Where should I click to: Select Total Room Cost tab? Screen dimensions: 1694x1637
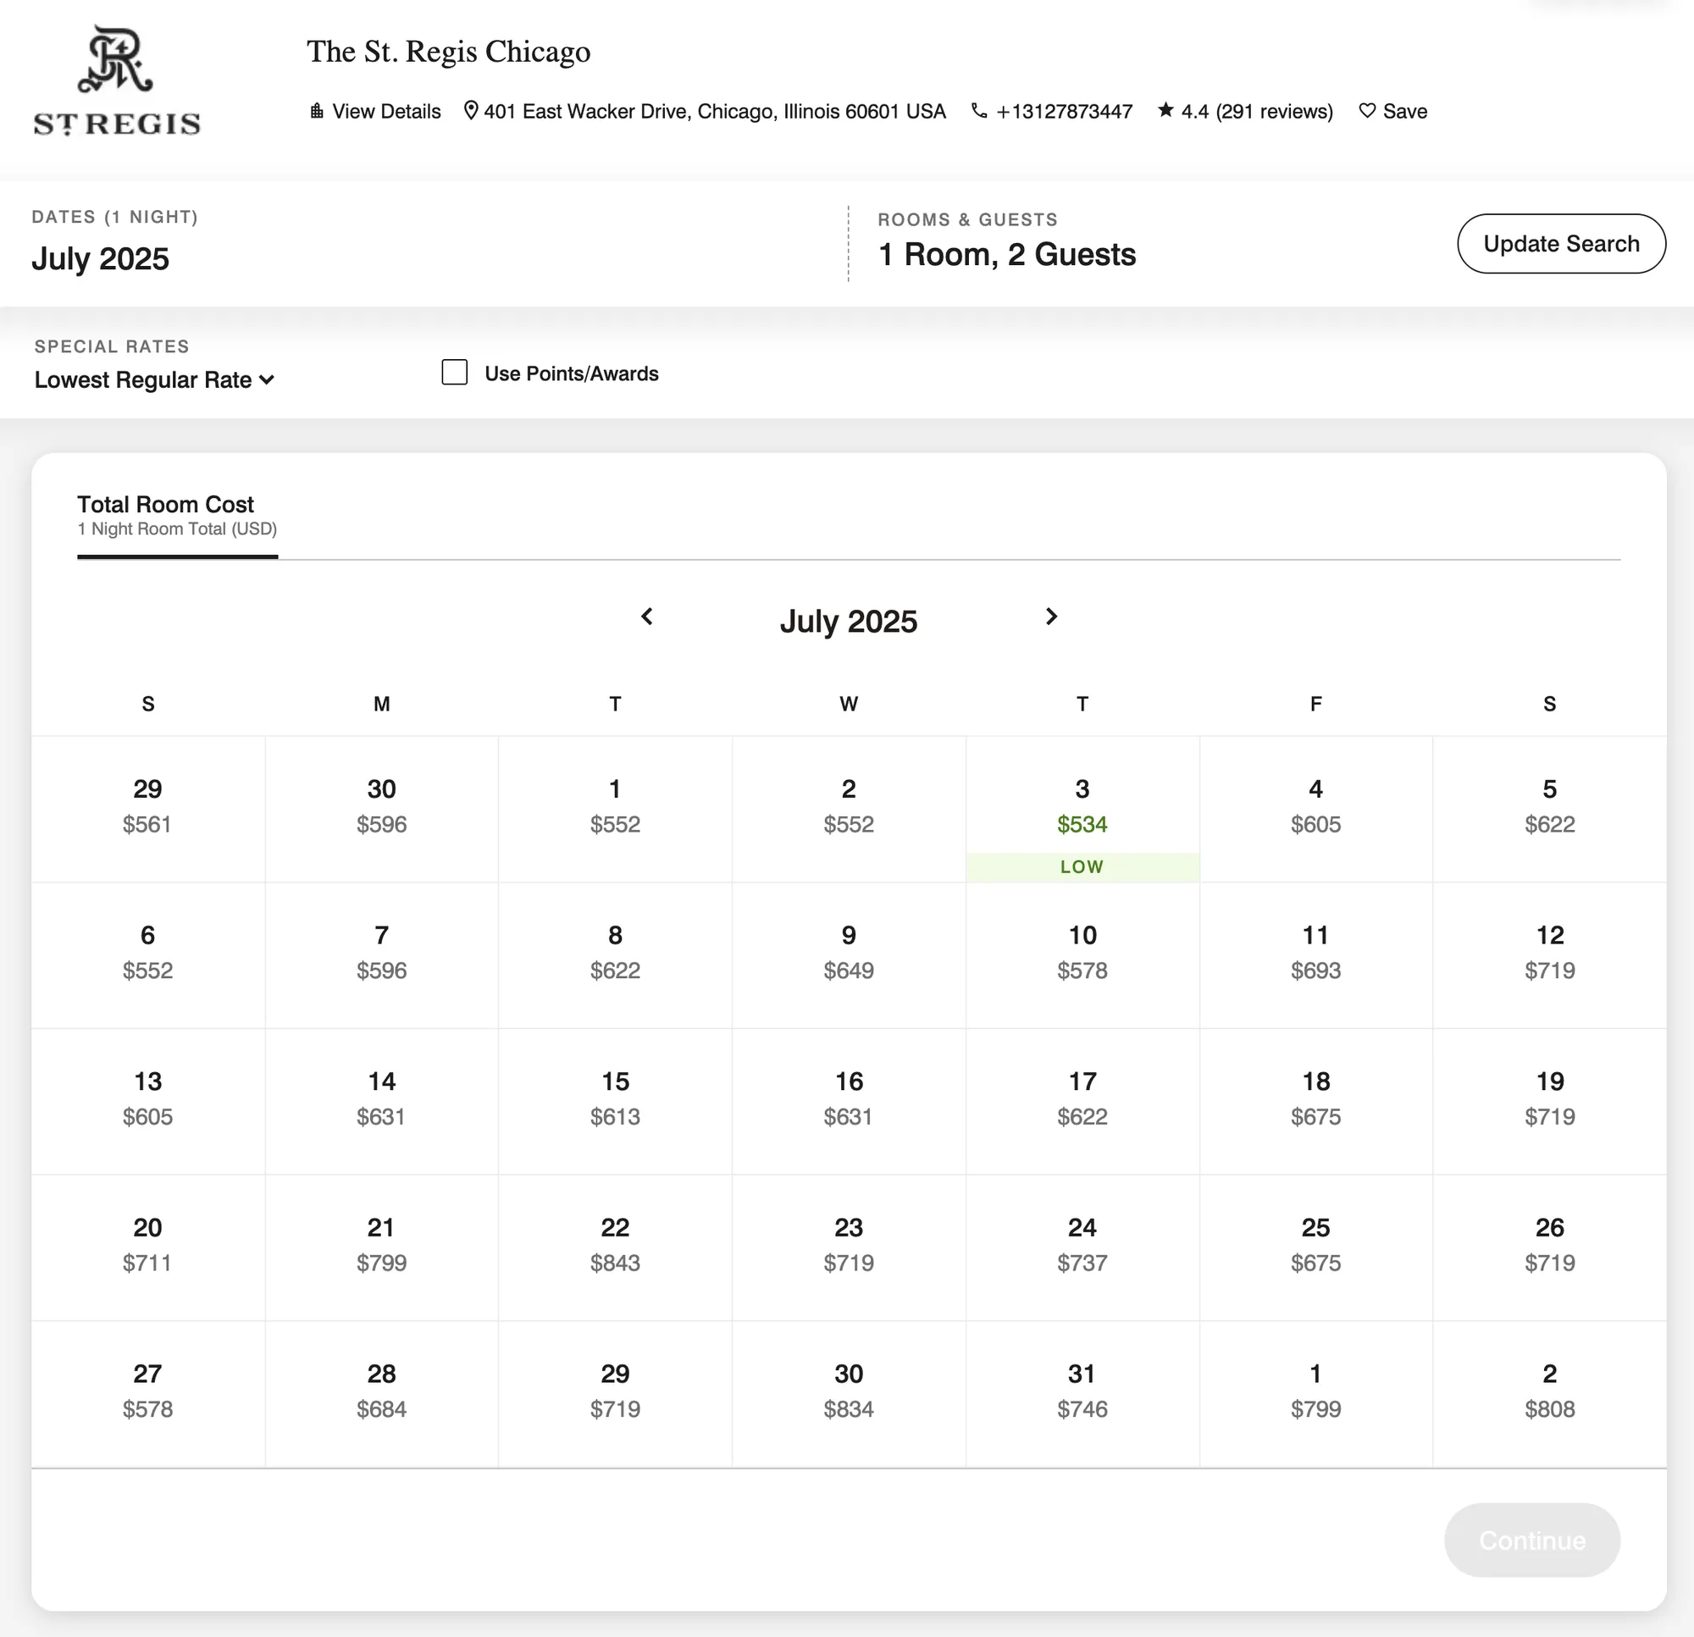click(x=177, y=515)
